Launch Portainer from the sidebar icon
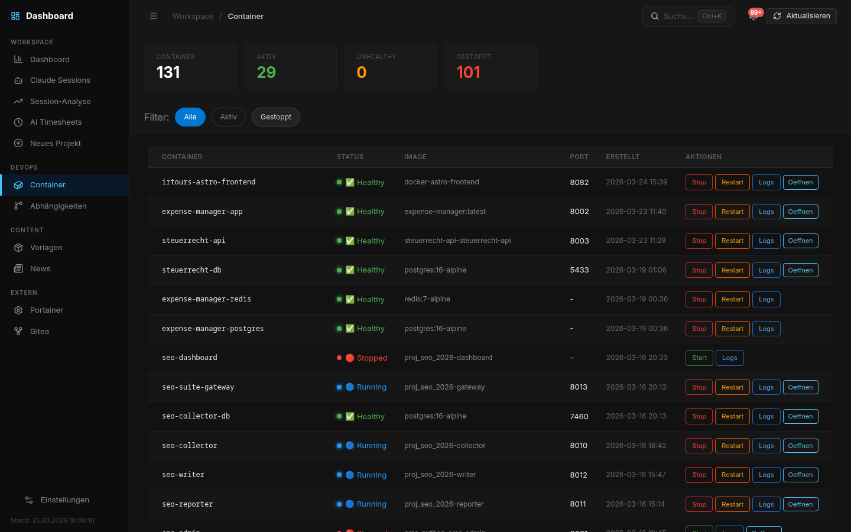Screen dimensions: 851x532 pyautogui.click(x=18, y=310)
